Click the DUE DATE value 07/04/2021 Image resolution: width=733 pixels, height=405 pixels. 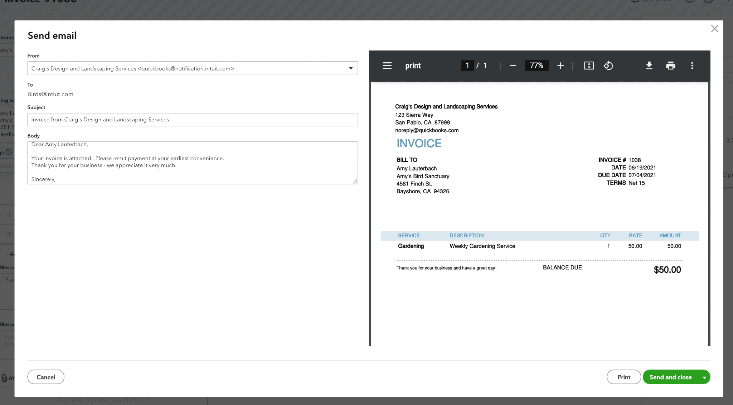pos(642,175)
